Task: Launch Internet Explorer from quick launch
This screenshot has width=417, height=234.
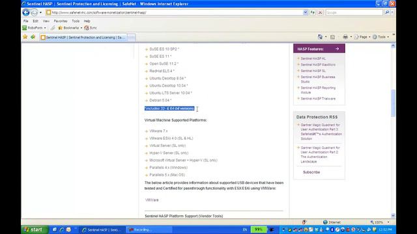Action: pyautogui.click(x=61, y=229)
